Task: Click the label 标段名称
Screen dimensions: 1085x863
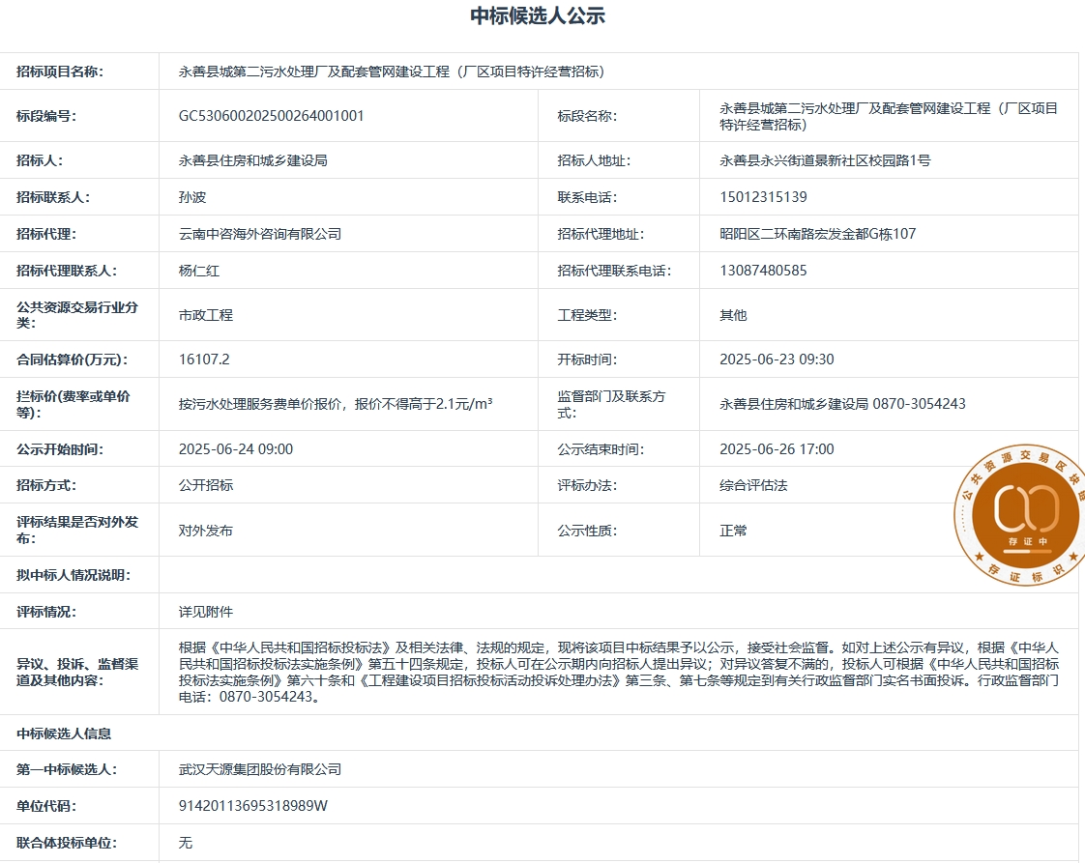Action: pos(588,115)
